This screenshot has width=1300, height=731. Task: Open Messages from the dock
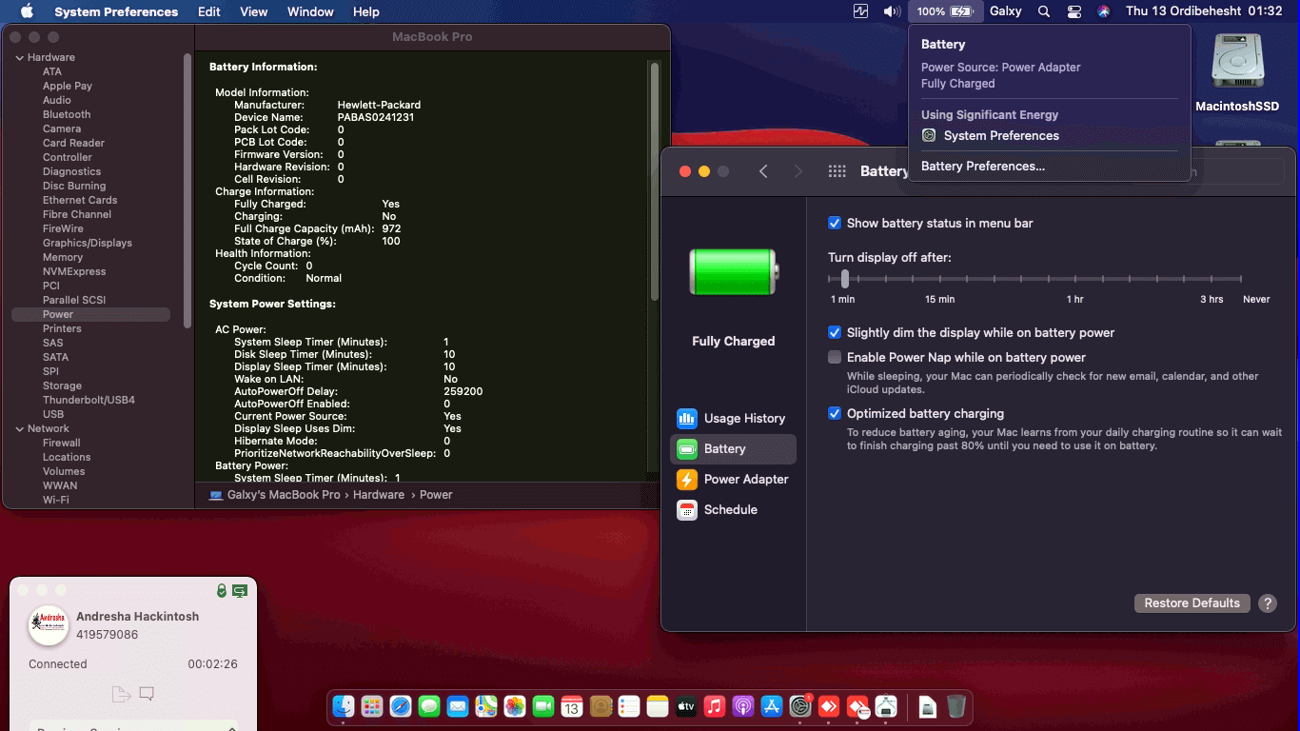tap(429, 706)
